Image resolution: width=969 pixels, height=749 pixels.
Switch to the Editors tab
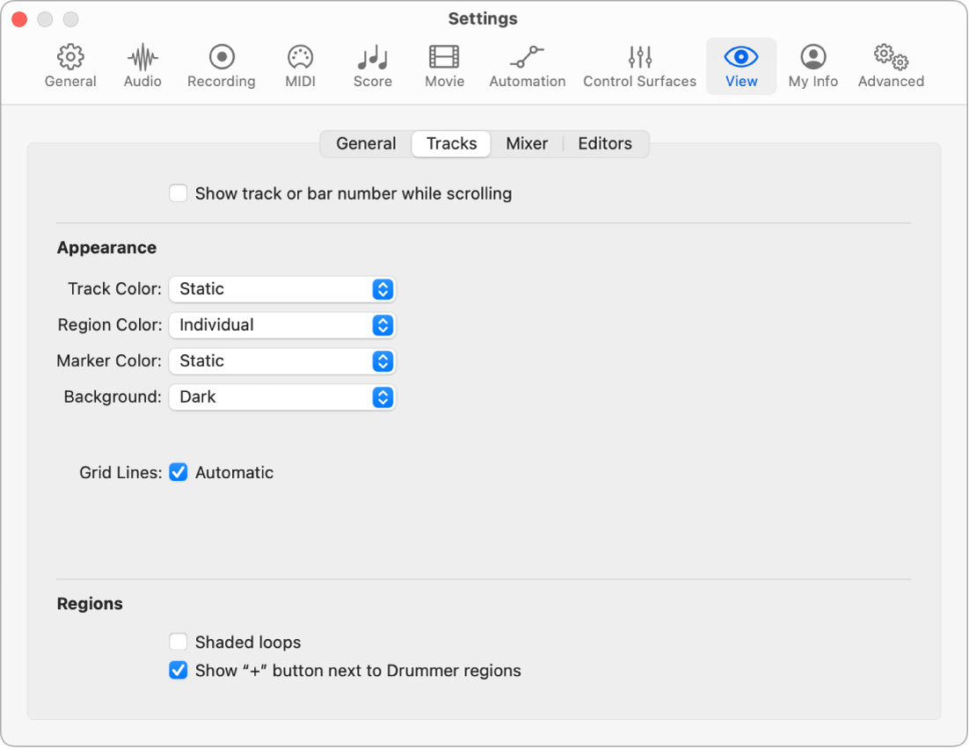coord(605,144)
